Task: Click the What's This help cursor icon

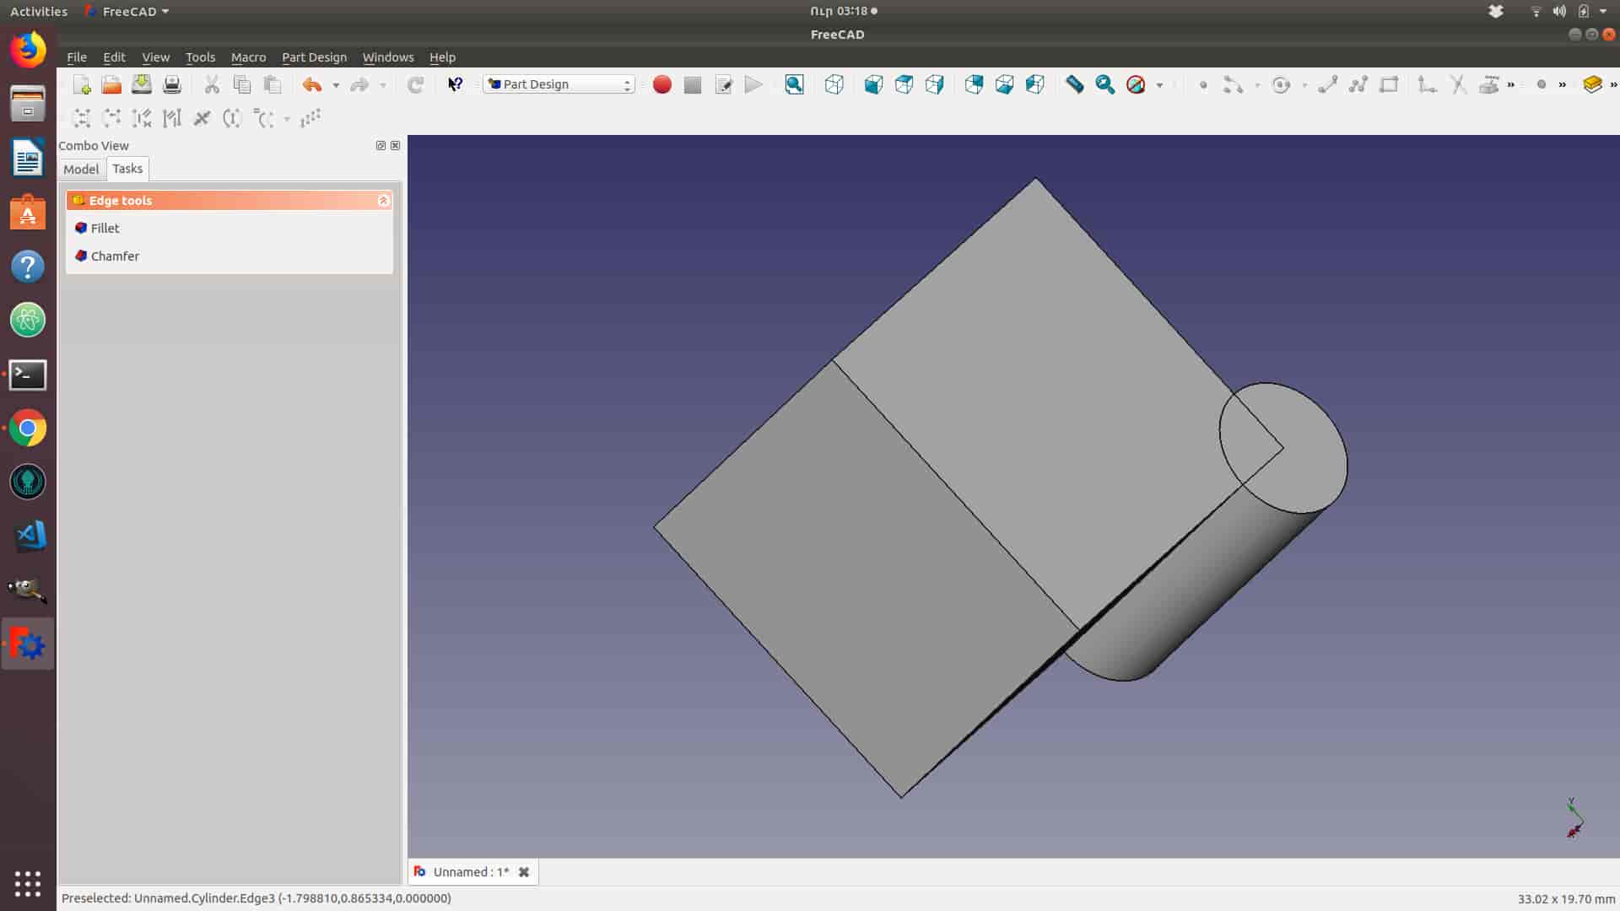Action: click(455, 84)
